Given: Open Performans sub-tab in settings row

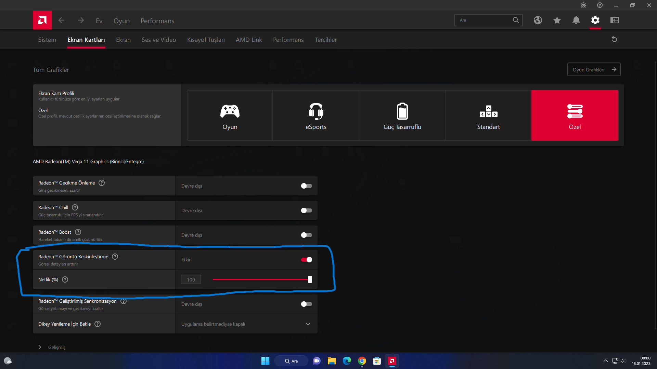Looking at the screenshot, I should 288,40.
